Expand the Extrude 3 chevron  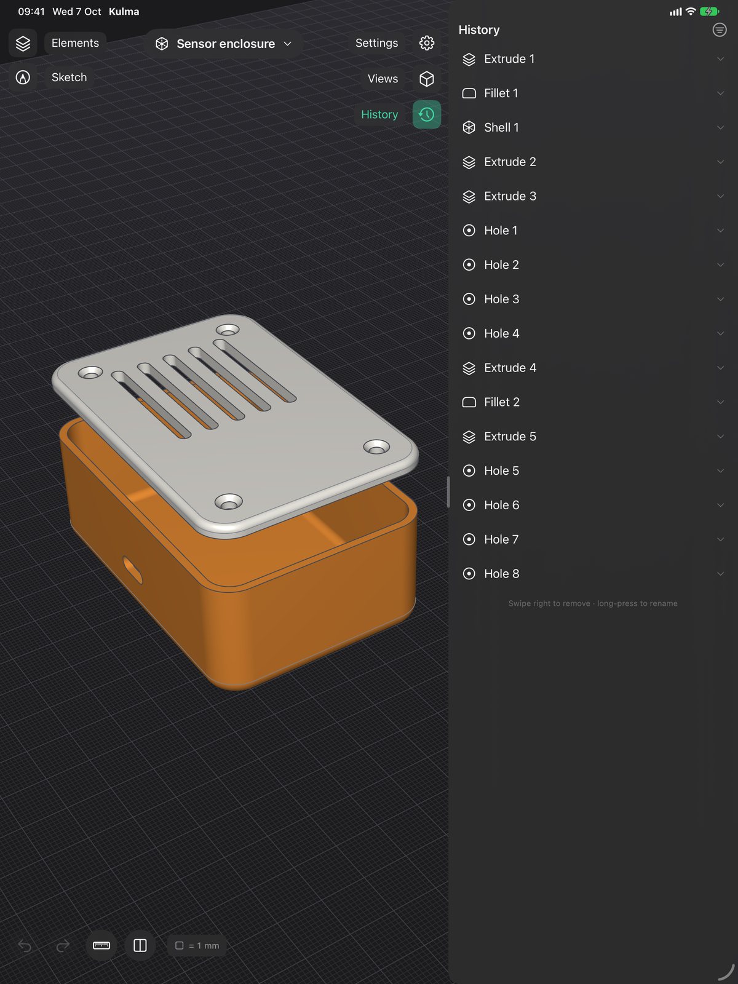(x=720, y=196)
